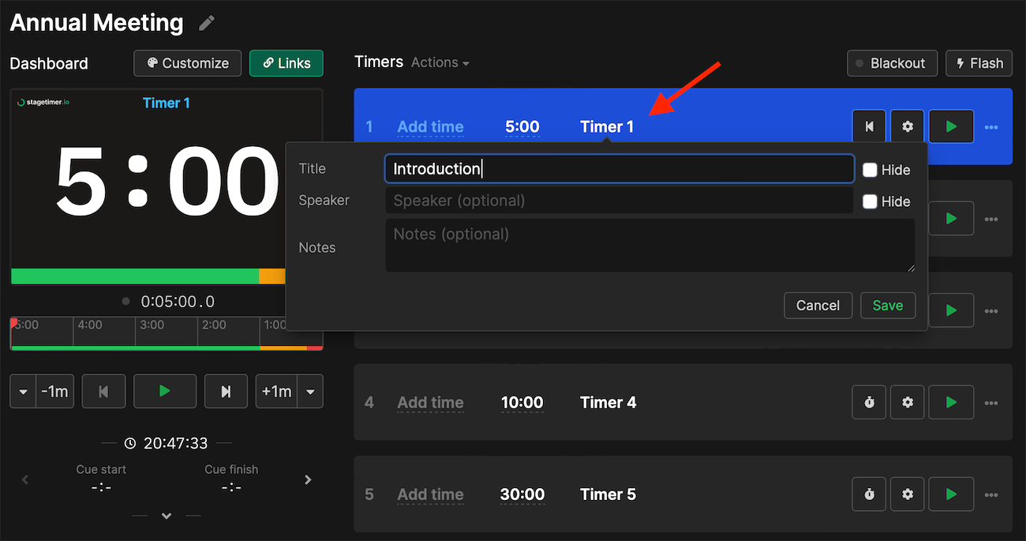Screen dimensions: 1026x541
Task: Click the stopwatch icon on Timer 5 row
Action: click(x=869, y=494)
